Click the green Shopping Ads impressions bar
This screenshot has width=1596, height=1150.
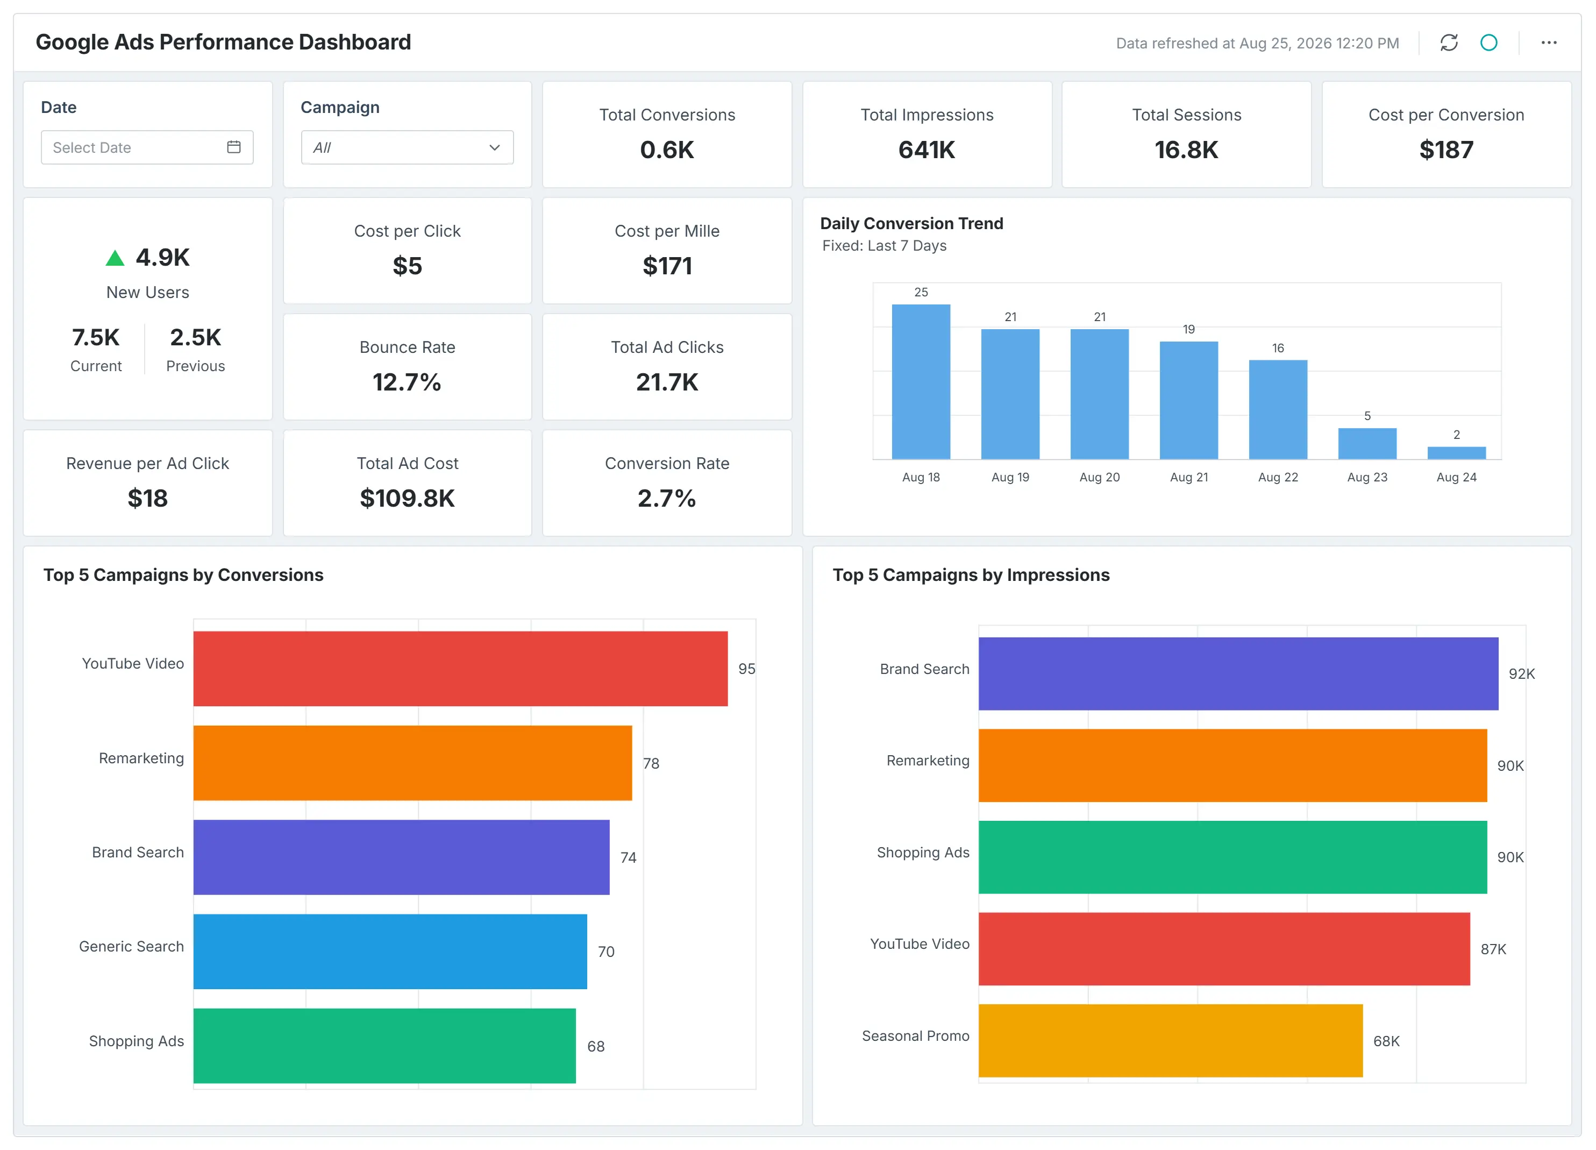1232,857
